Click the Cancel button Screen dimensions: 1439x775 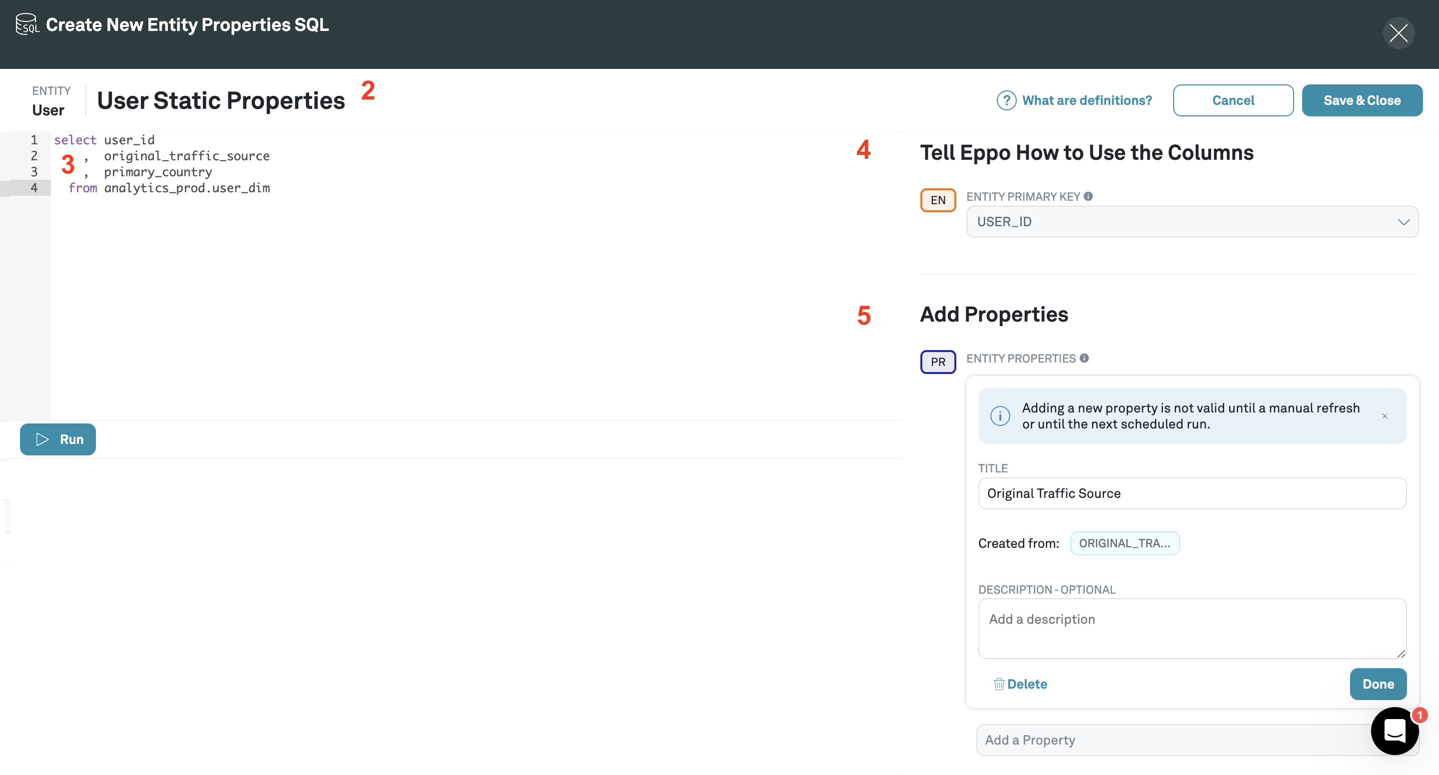[x=1233, y=100]
